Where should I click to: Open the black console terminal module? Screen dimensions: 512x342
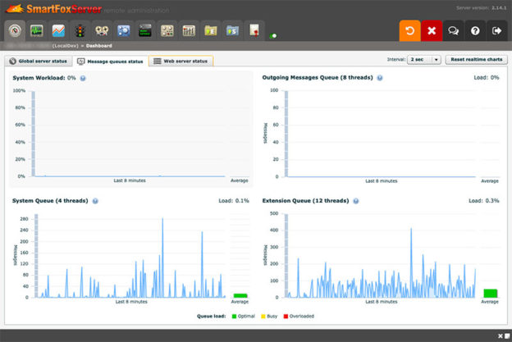(145, 30)
